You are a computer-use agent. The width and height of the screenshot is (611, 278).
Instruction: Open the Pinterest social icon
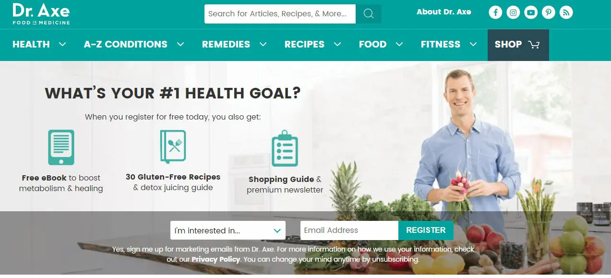549,12
